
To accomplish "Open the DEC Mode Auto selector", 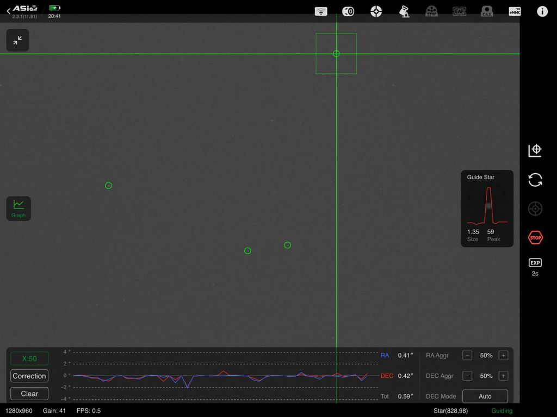I will pyautogui.click(x=485, y=396).
